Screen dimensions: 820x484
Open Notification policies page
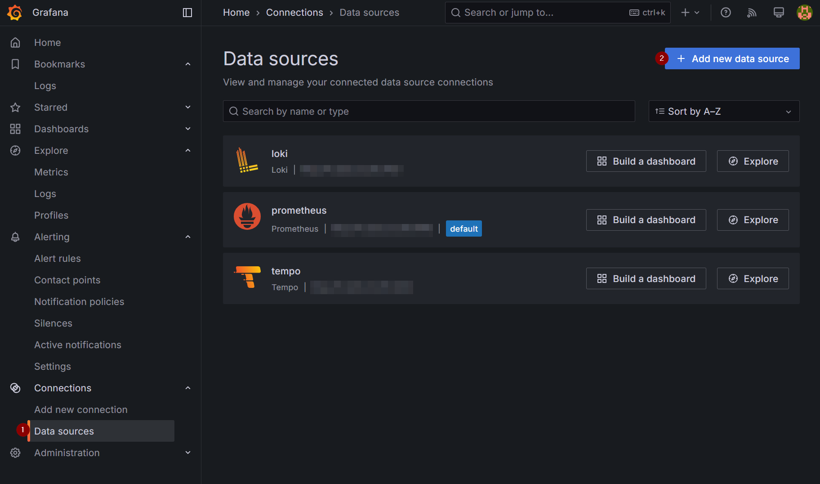[x=79, y=301]
